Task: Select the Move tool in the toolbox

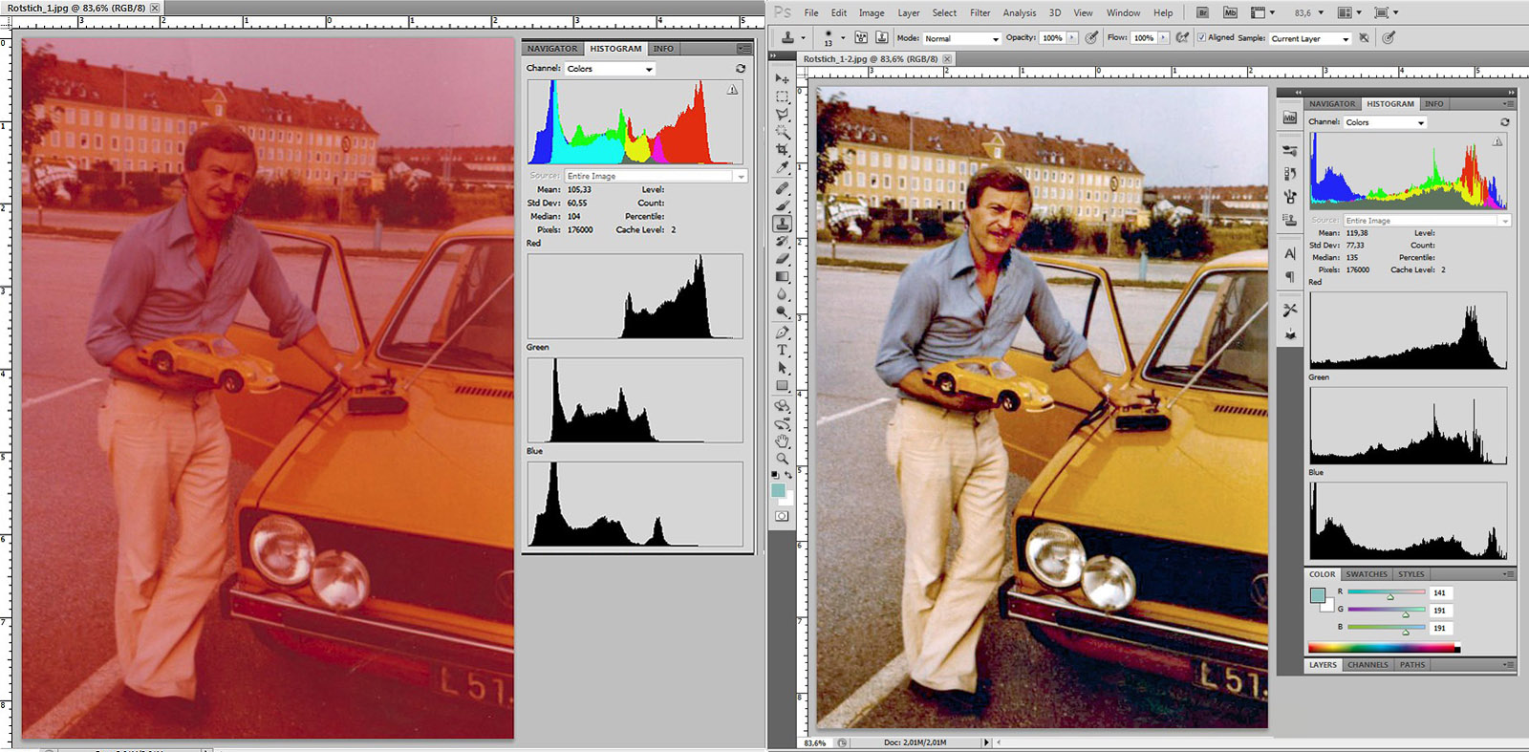Action: coord(782,78)
